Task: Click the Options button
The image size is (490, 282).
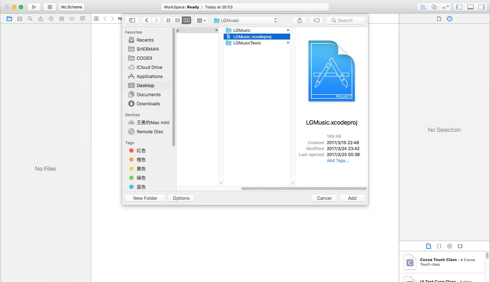Action: point(181,198)
